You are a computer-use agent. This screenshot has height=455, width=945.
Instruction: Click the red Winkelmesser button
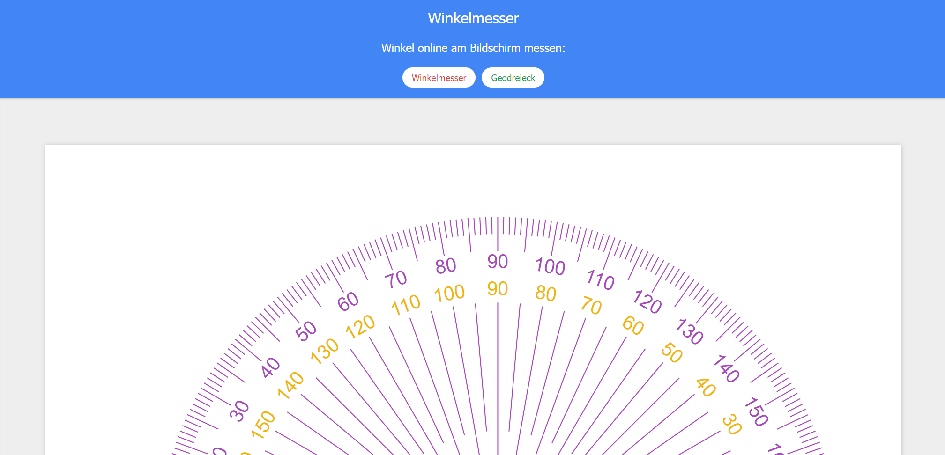439,78
